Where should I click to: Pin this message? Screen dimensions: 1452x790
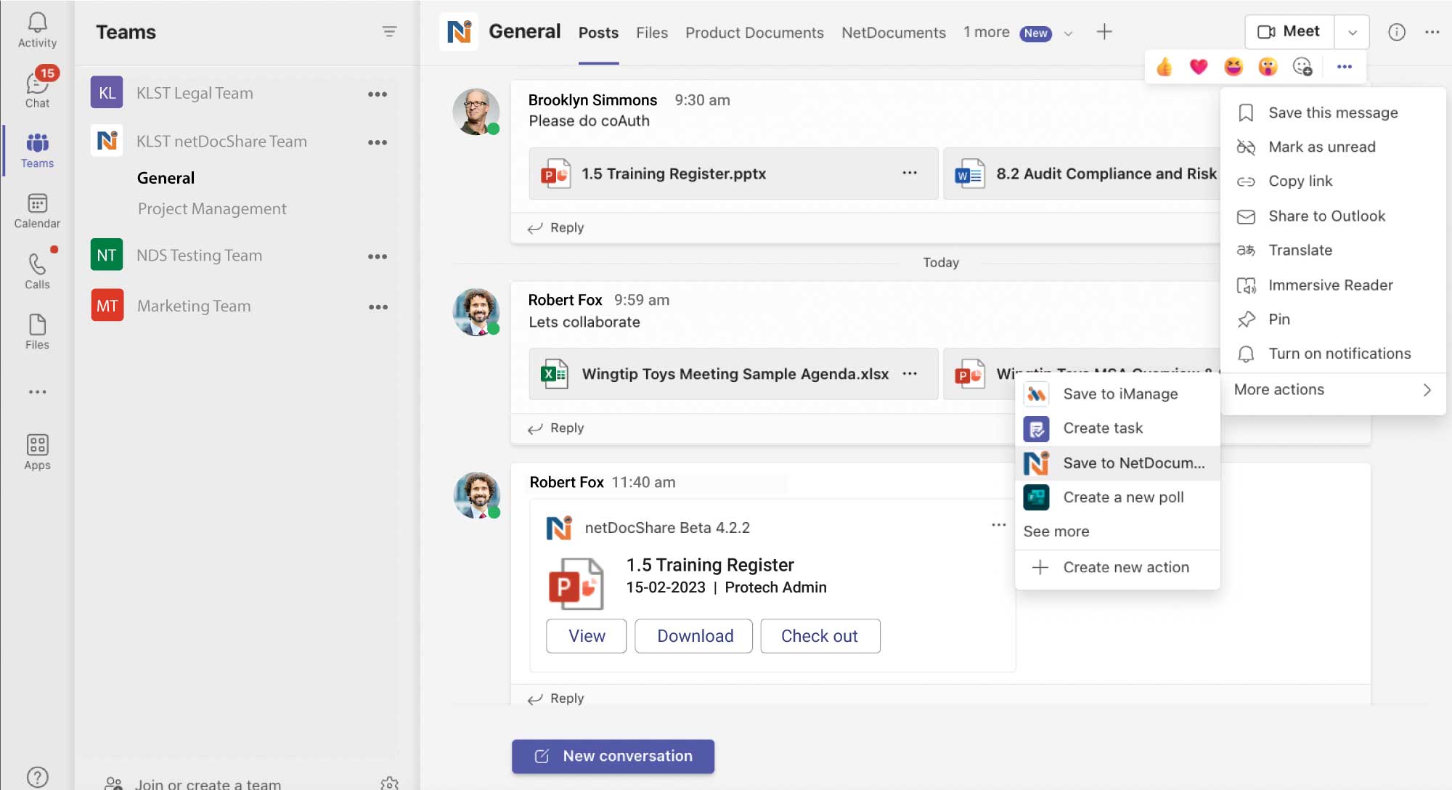click(x=1333, y=319)
